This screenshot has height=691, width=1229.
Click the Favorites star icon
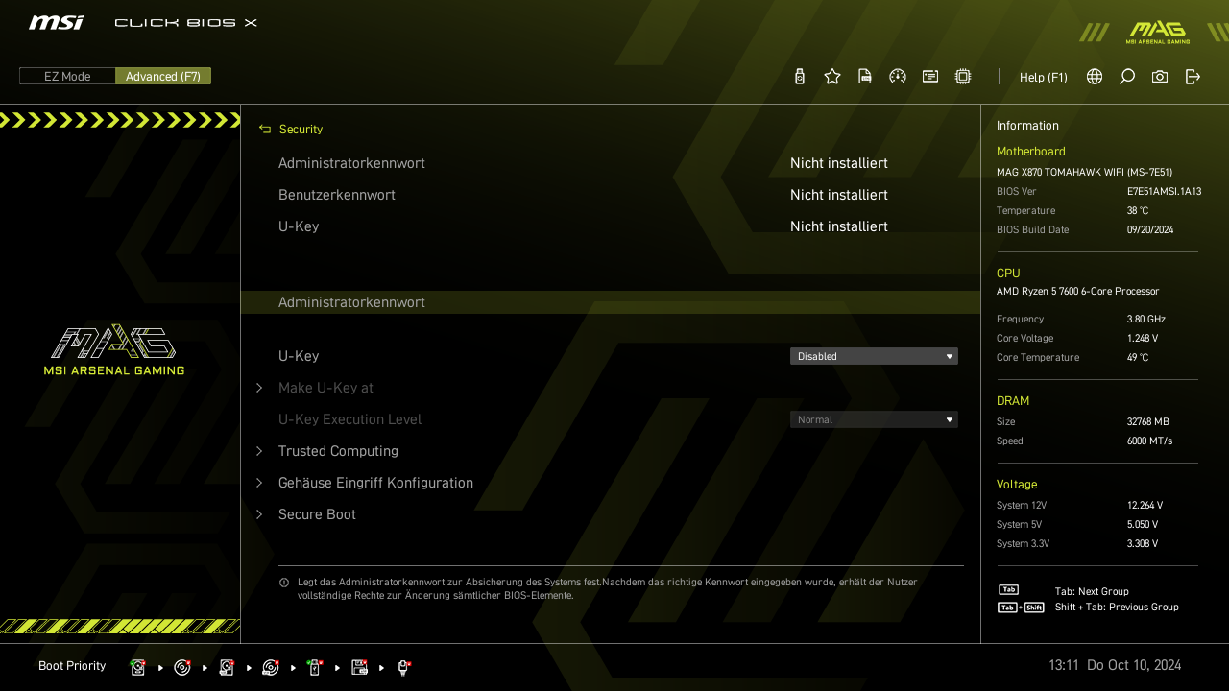coord(832,77)
